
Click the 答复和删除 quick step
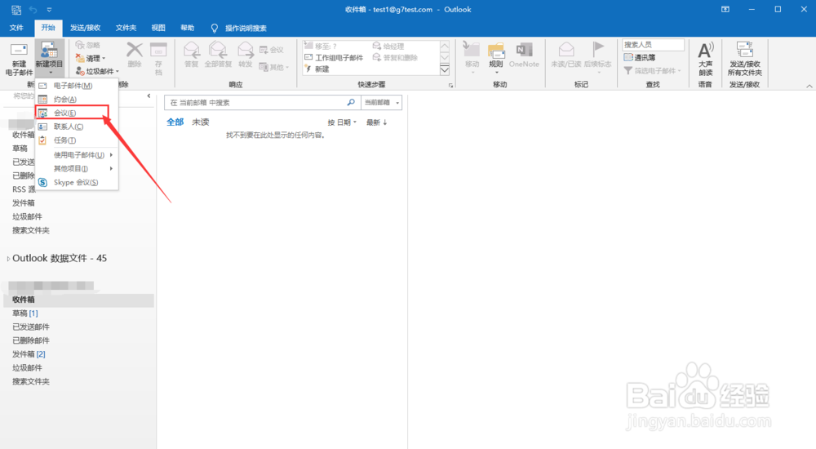point(396,57)
